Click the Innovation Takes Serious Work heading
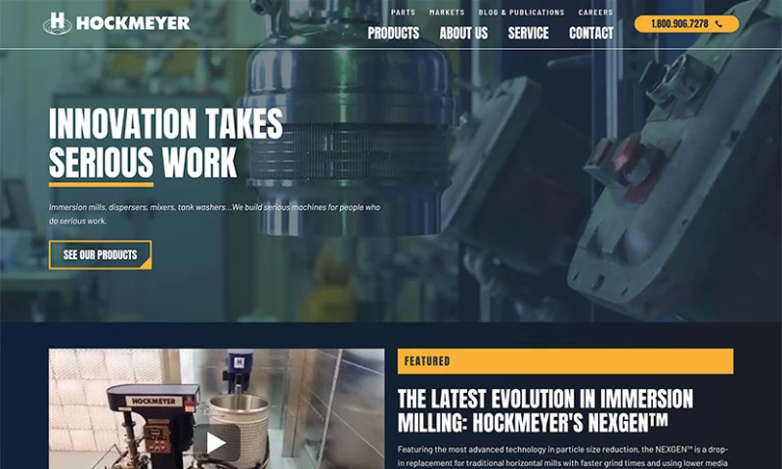Image resolution: width=782 pixels, height=469 pixels. 165,143
